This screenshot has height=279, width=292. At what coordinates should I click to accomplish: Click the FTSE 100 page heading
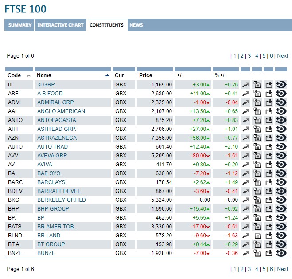point(25,9)
